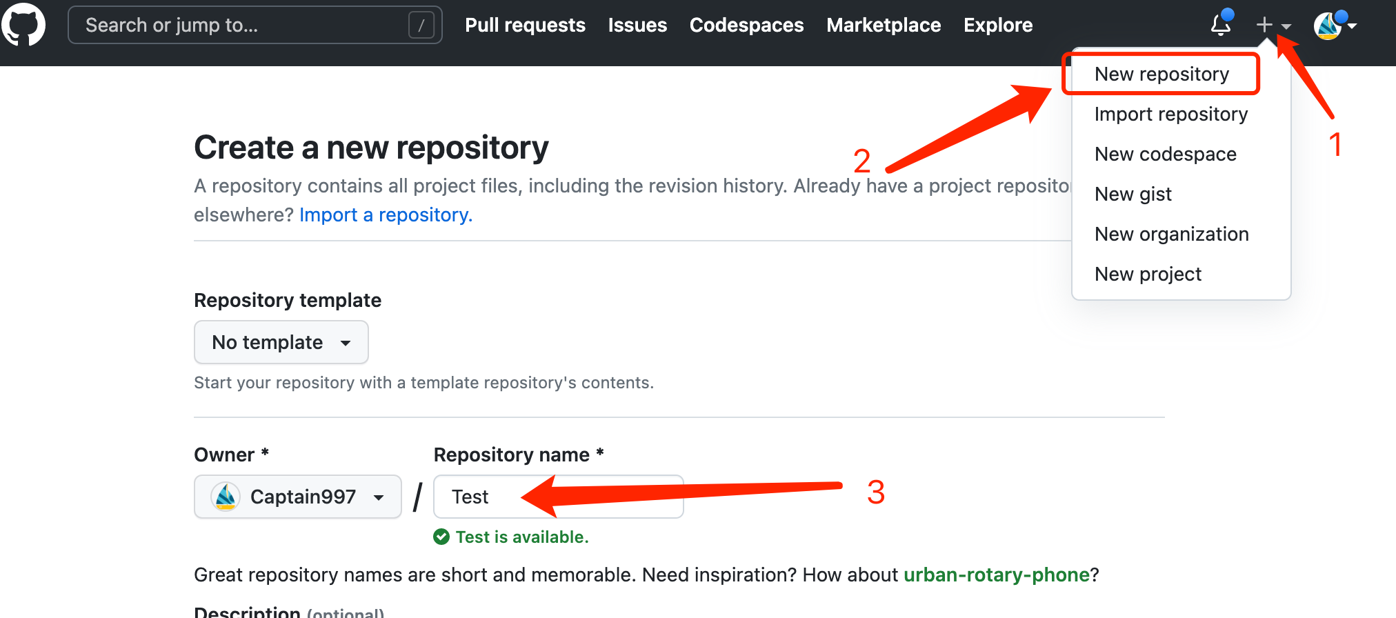Open Codespaces in top navigation

(x=746, y=25)
